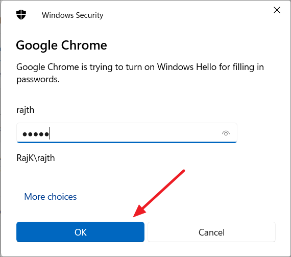Close the Windows Security dialog

[x=277, y=10]
